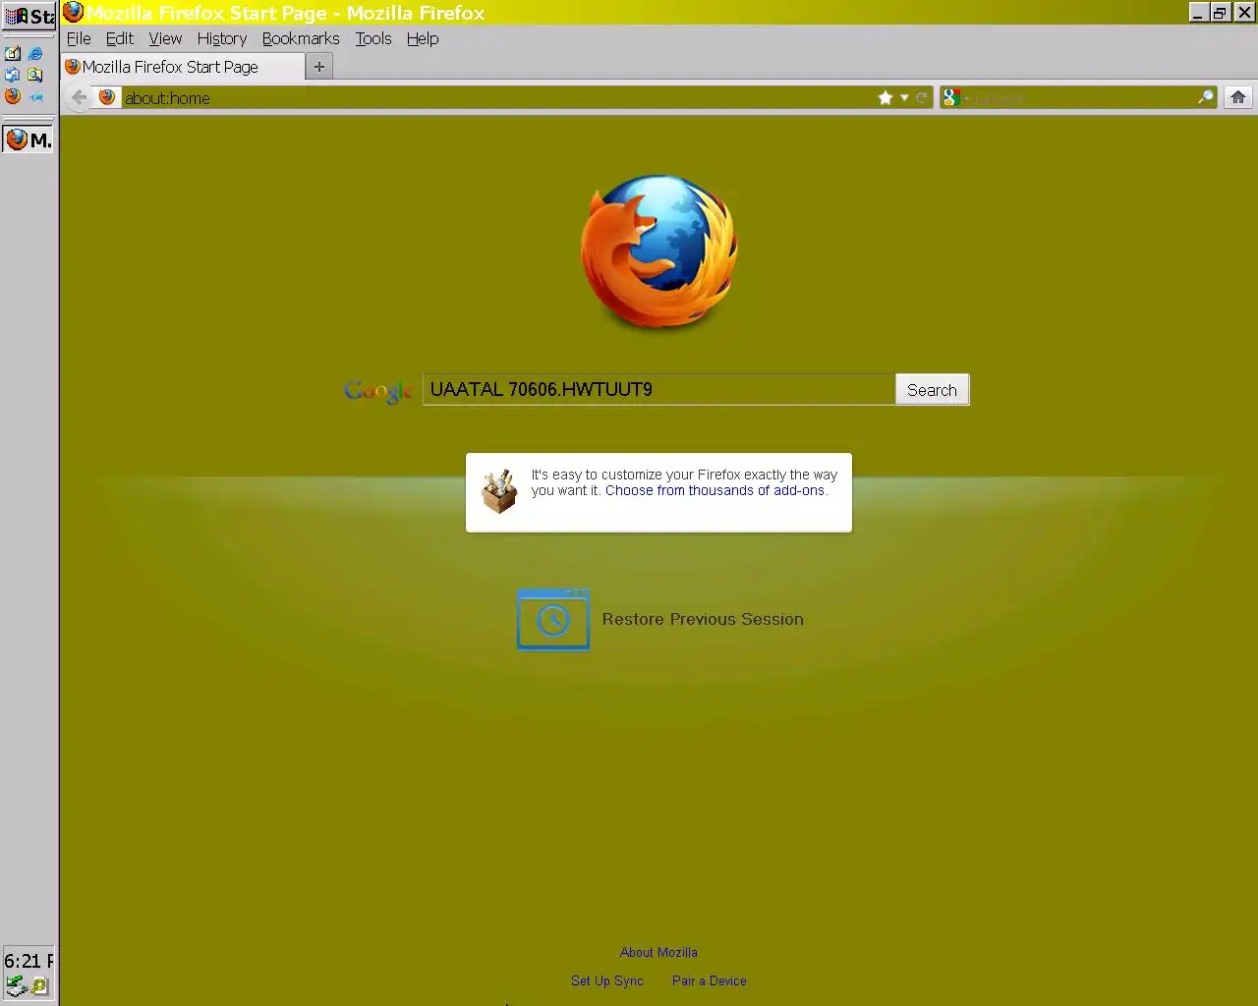Screen dimensions: 1258x1006
Task: Open the Pair a Device link
Action: click(710, 980)
